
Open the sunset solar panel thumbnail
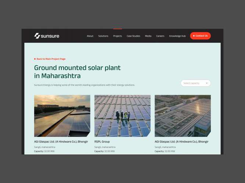[62, 116]
